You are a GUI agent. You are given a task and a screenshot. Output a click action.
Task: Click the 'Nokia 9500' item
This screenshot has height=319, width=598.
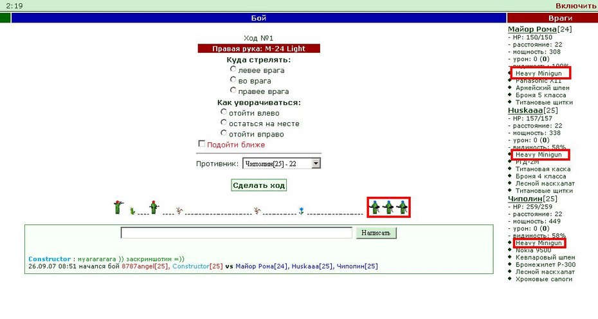click(x=533, y=250)
